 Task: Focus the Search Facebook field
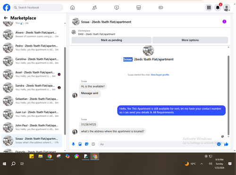coord(38,8)
